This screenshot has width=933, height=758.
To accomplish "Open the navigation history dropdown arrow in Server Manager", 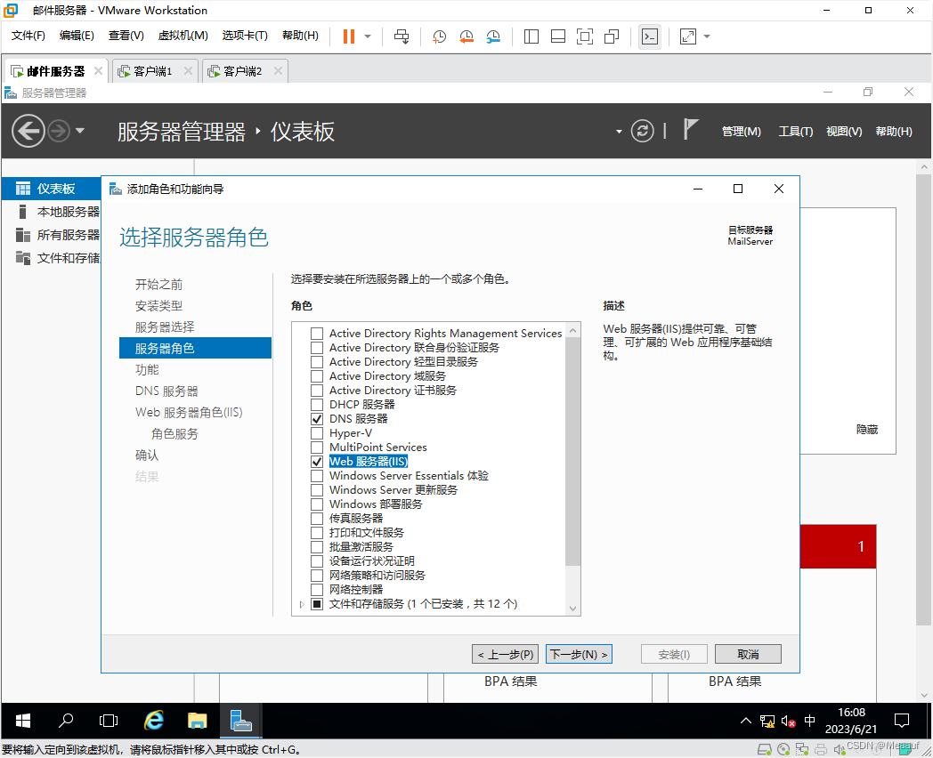I will [x=80, y=131].
